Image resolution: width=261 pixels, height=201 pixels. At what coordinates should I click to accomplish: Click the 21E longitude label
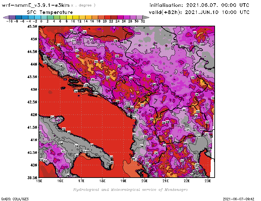(165, 181)
